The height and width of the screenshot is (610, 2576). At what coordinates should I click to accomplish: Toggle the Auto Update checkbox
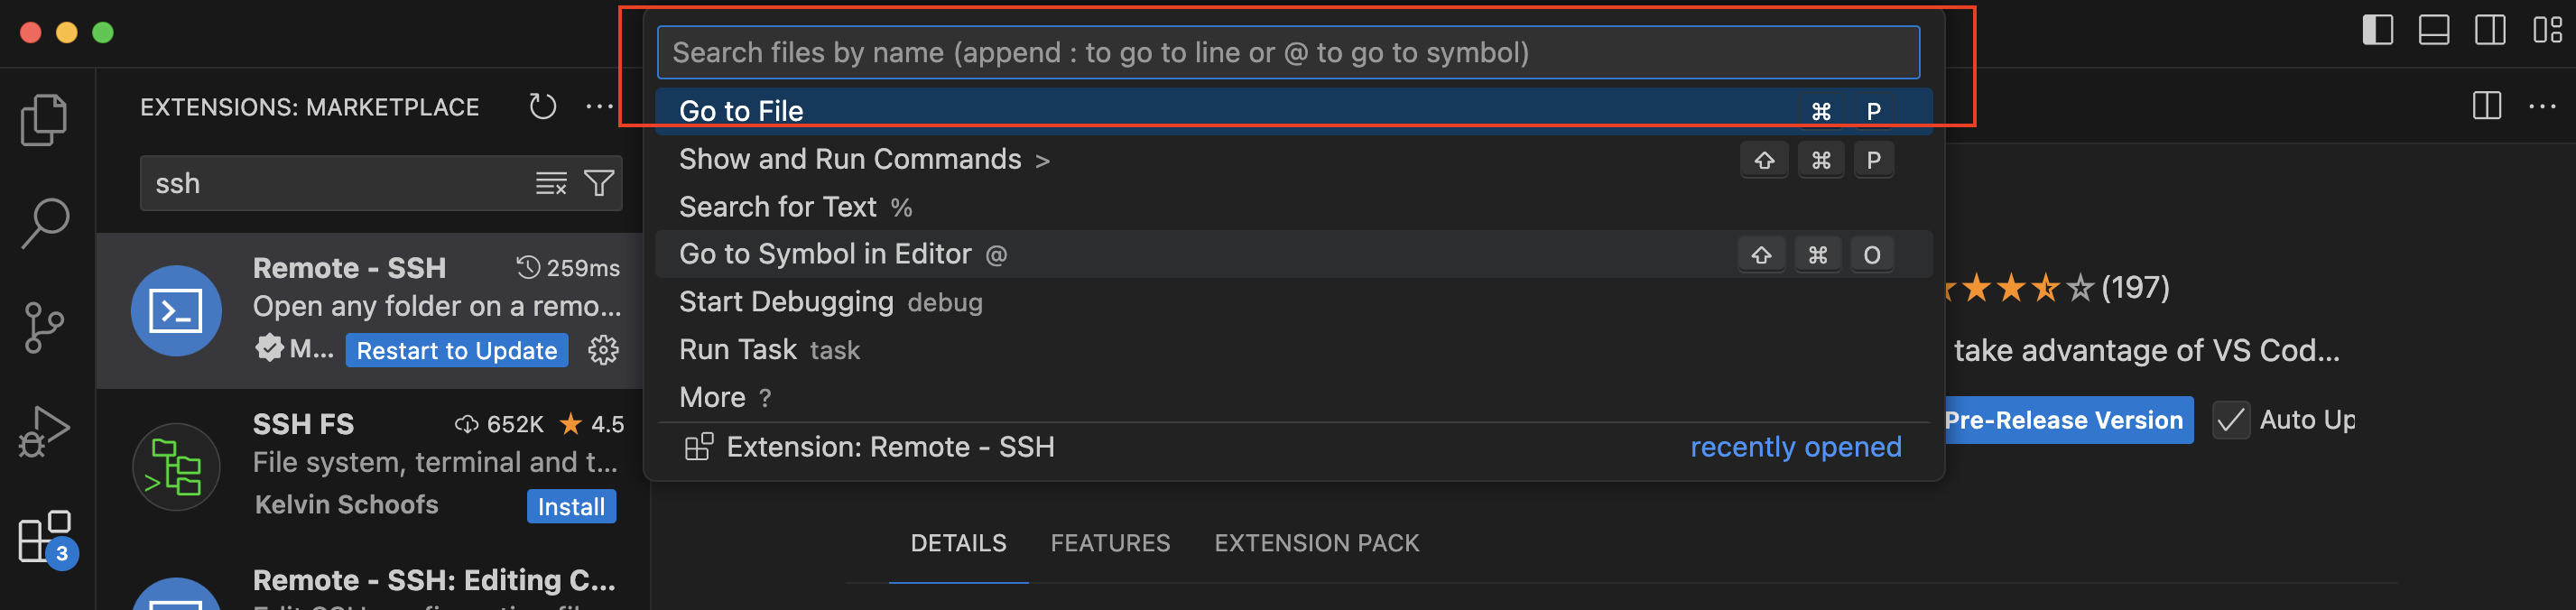(2230, 420)
